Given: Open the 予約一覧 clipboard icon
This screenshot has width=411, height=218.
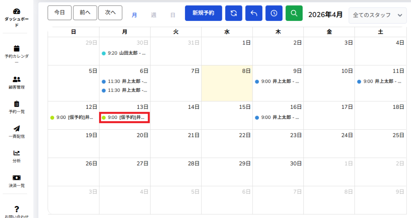Looking at the screenshot, I should 16,104.
